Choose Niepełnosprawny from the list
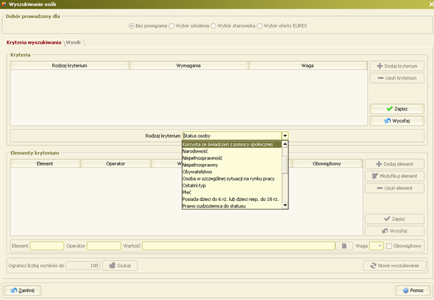Screen dimensions: 434x300 tap(232, 165)
